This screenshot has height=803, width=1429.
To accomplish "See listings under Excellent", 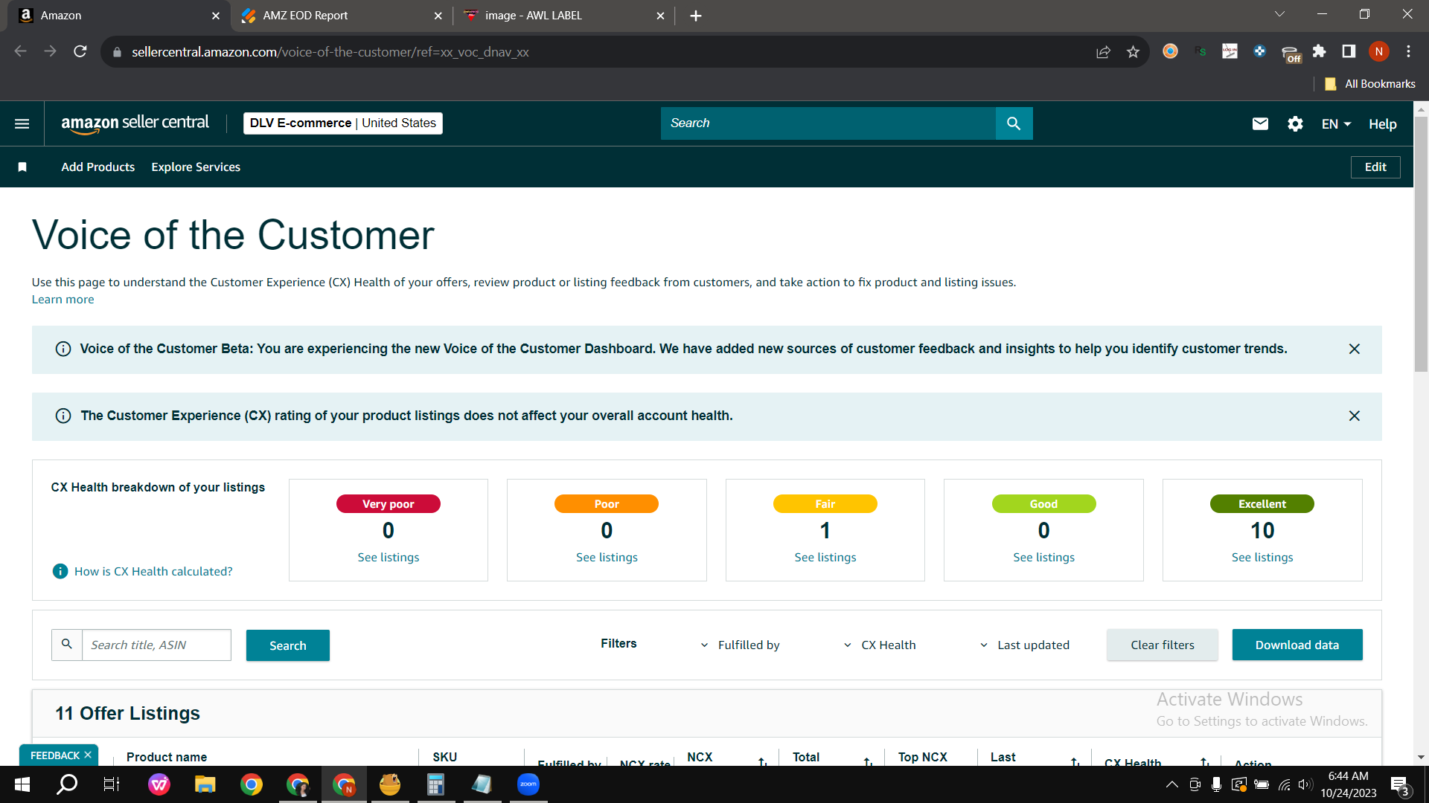I will (x=1262, y=558).
